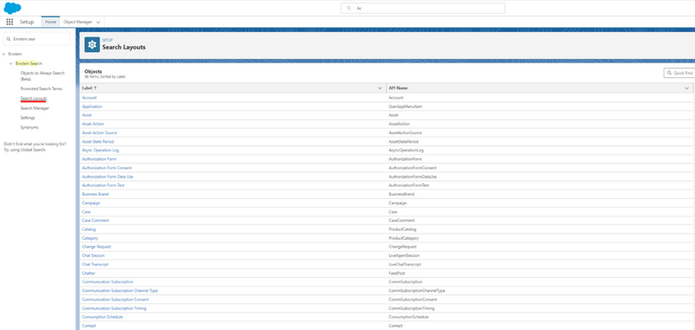Click the Label column header text

point(87,89)
